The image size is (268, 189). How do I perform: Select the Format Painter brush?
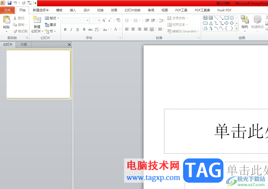(15, 31)
